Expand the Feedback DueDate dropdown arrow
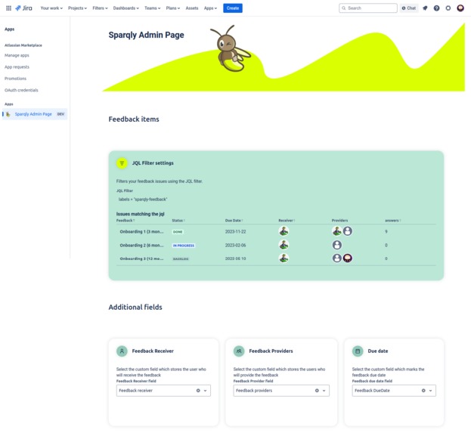471x433 pixels. click(431, 391)
